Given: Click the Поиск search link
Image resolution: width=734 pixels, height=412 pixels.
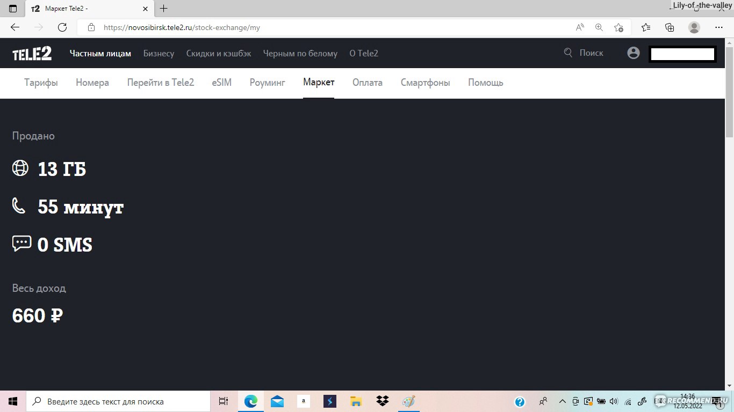Looking at the screenshot, I should pyautogui.click(x=592, y=53).
